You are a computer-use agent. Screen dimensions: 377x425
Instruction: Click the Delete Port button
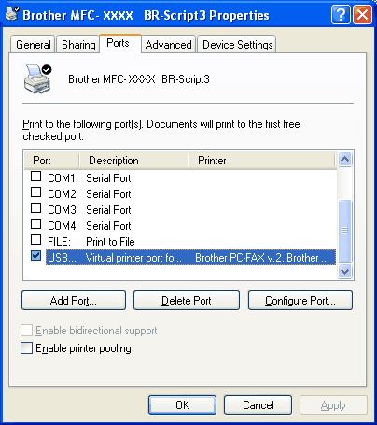pyautogui.click(x=187, y=301)
